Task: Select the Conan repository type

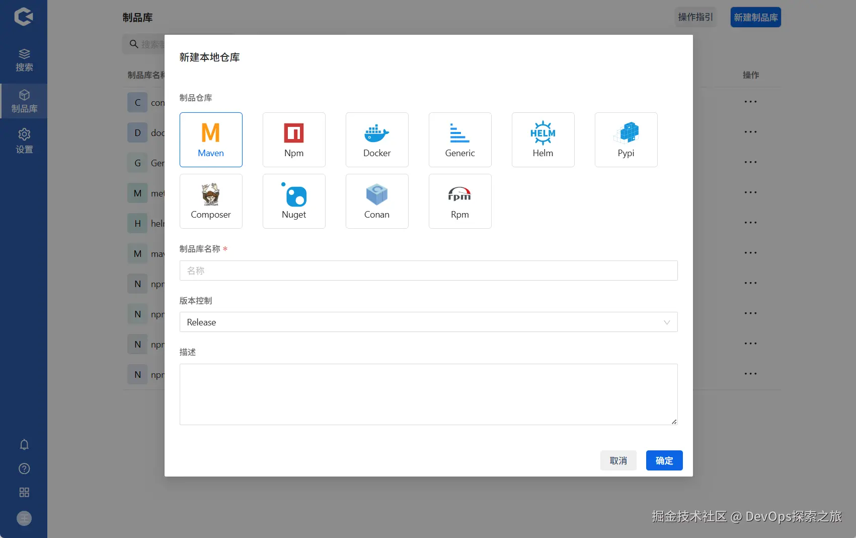Action: tap(377, 201)
